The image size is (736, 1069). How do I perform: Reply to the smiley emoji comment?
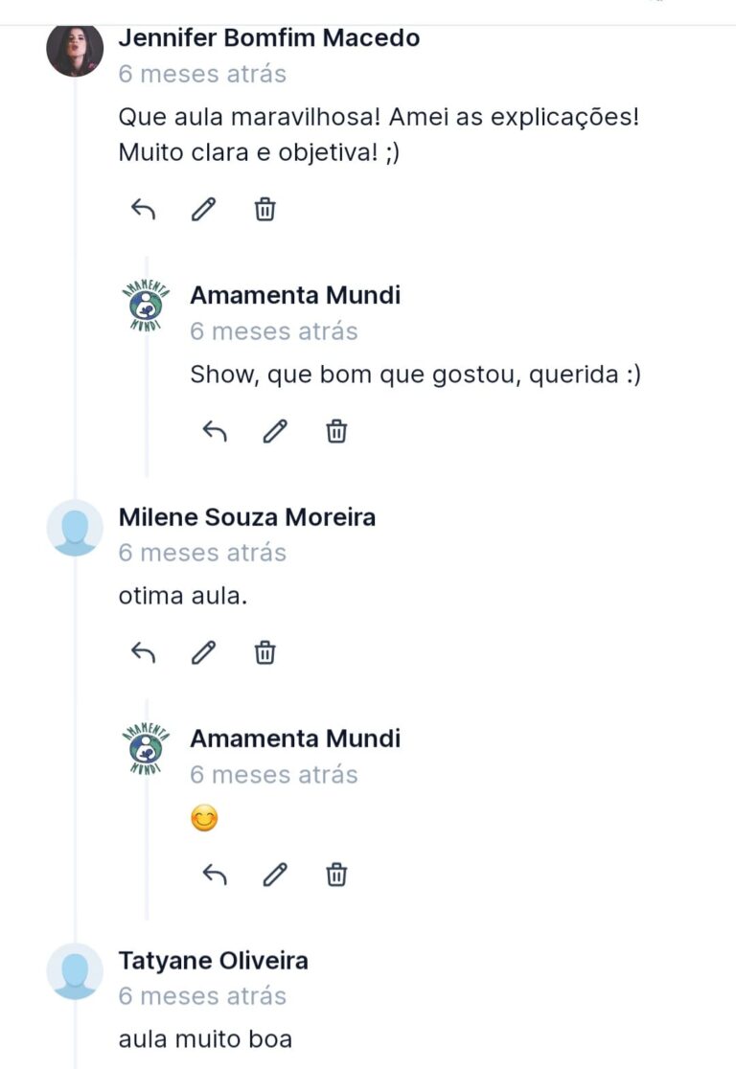pos(215,874)
